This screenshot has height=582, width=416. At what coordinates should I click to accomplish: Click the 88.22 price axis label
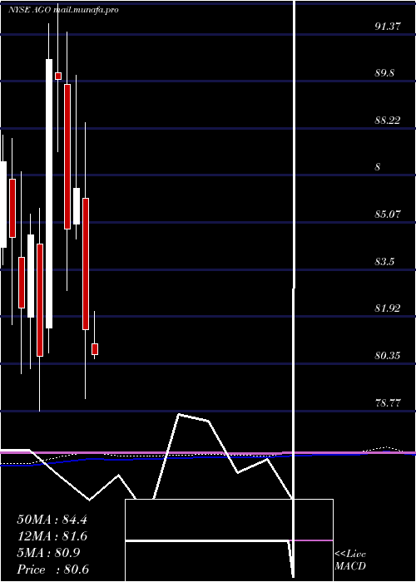tap(388, 121)
